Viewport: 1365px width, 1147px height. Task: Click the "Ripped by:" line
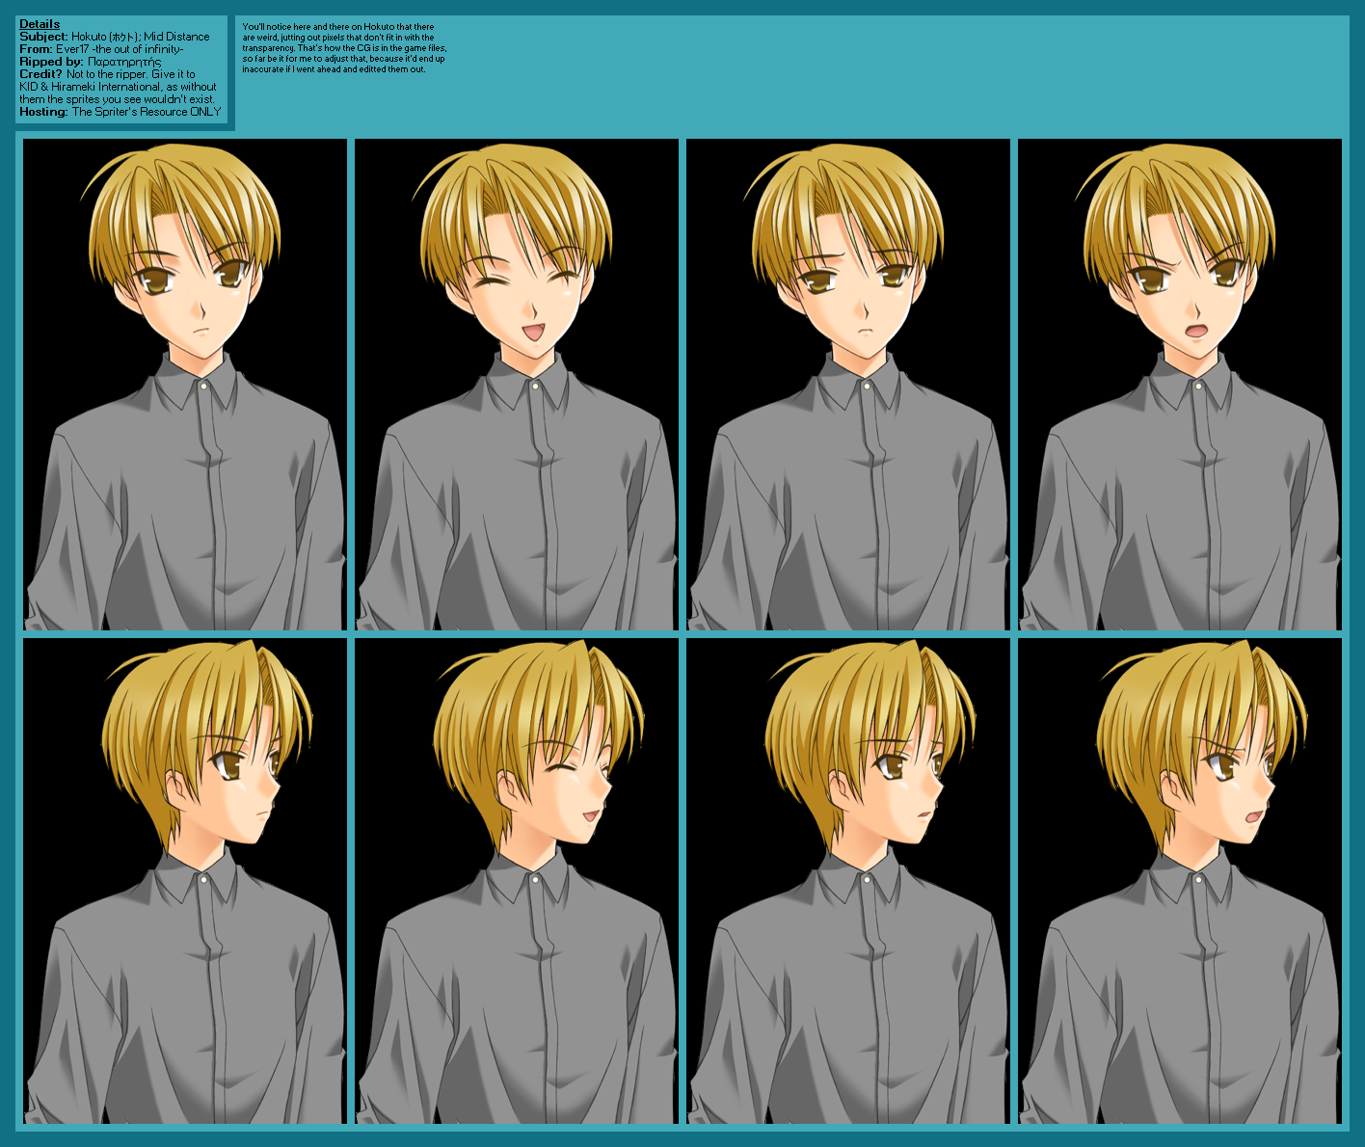click(90, 62)
